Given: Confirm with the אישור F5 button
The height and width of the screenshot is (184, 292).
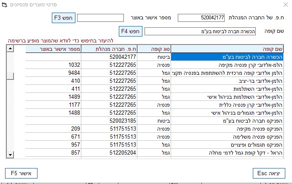Looking at the screenshot, I should 21,173.
